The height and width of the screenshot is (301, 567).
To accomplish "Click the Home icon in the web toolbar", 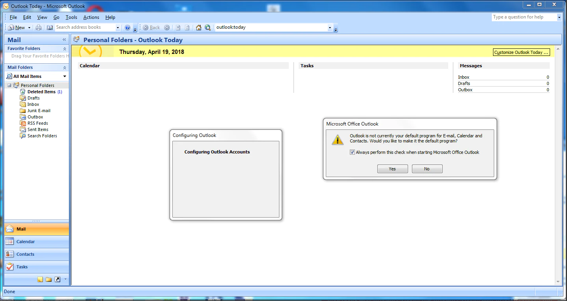I will pyautogui.click(x=199, y=28).
